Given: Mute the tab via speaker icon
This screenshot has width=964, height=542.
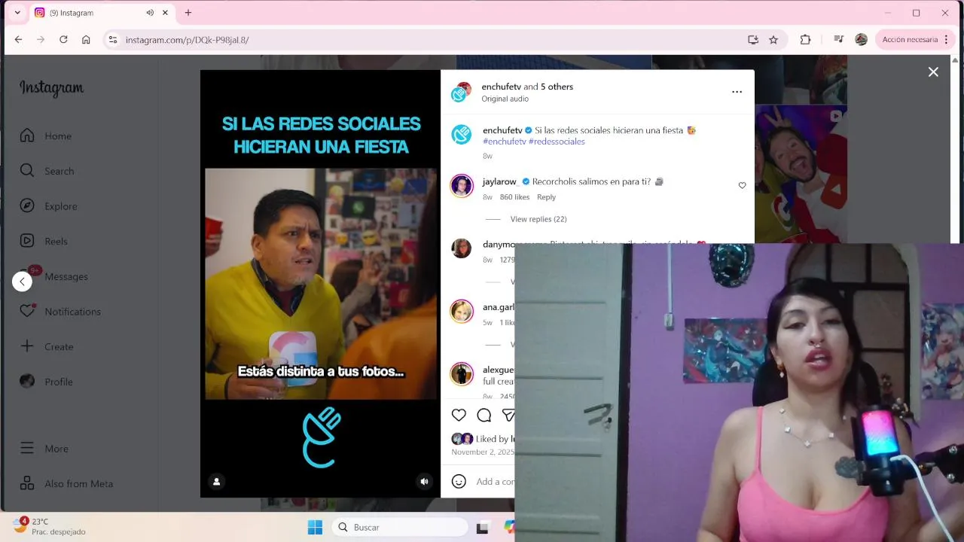Looking at the screenshot, I should coord(150,13).
